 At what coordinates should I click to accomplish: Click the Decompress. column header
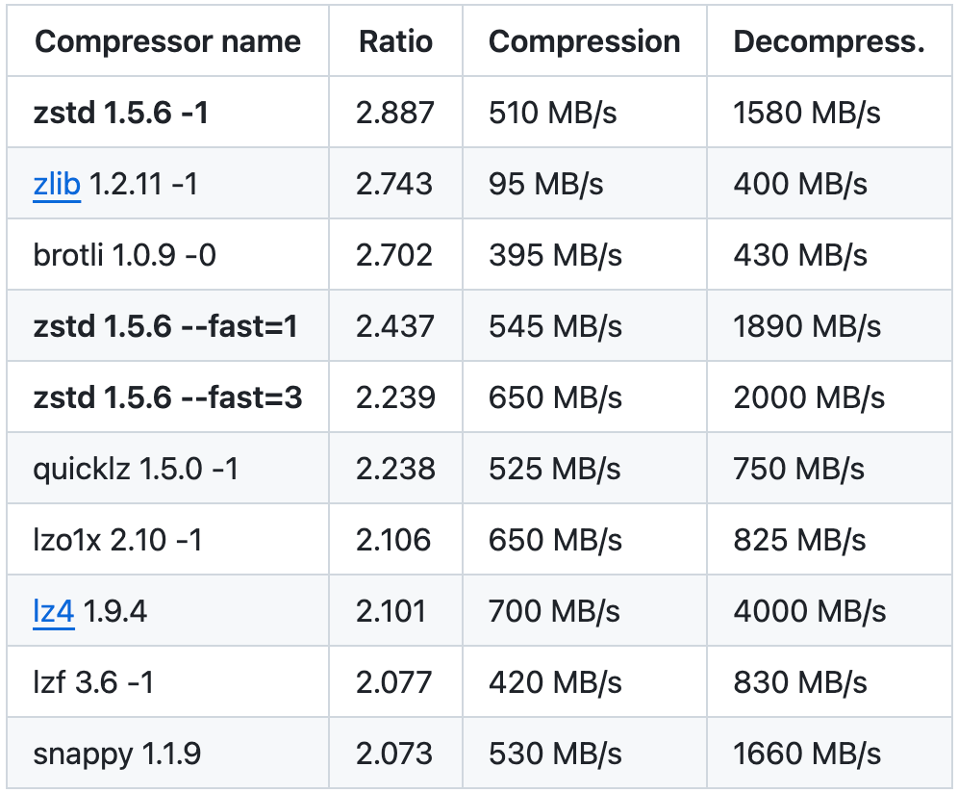coord(828,41)
